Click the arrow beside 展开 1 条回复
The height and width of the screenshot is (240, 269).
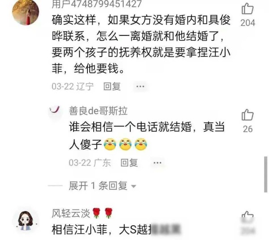(x=134, y=186)
